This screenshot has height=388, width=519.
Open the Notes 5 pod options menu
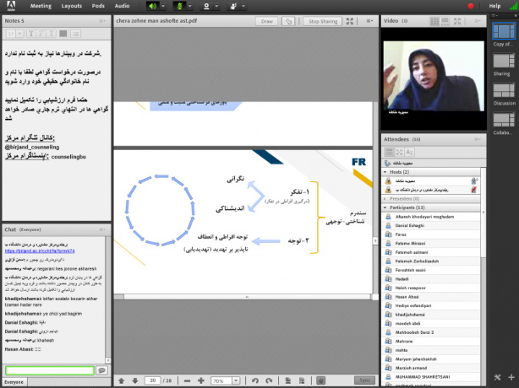click(102, 21)
